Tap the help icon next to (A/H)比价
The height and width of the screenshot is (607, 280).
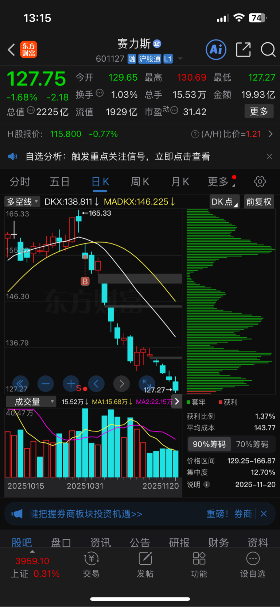click(x=195, y=134)
